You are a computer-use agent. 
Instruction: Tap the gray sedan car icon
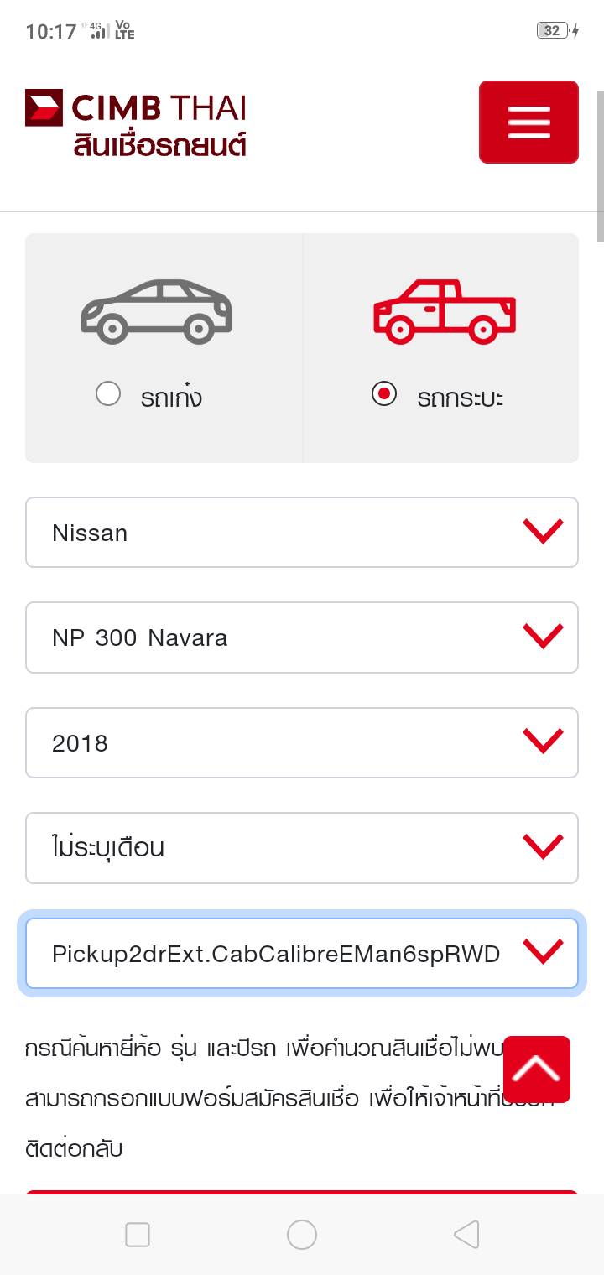click(x=156, y=311)
